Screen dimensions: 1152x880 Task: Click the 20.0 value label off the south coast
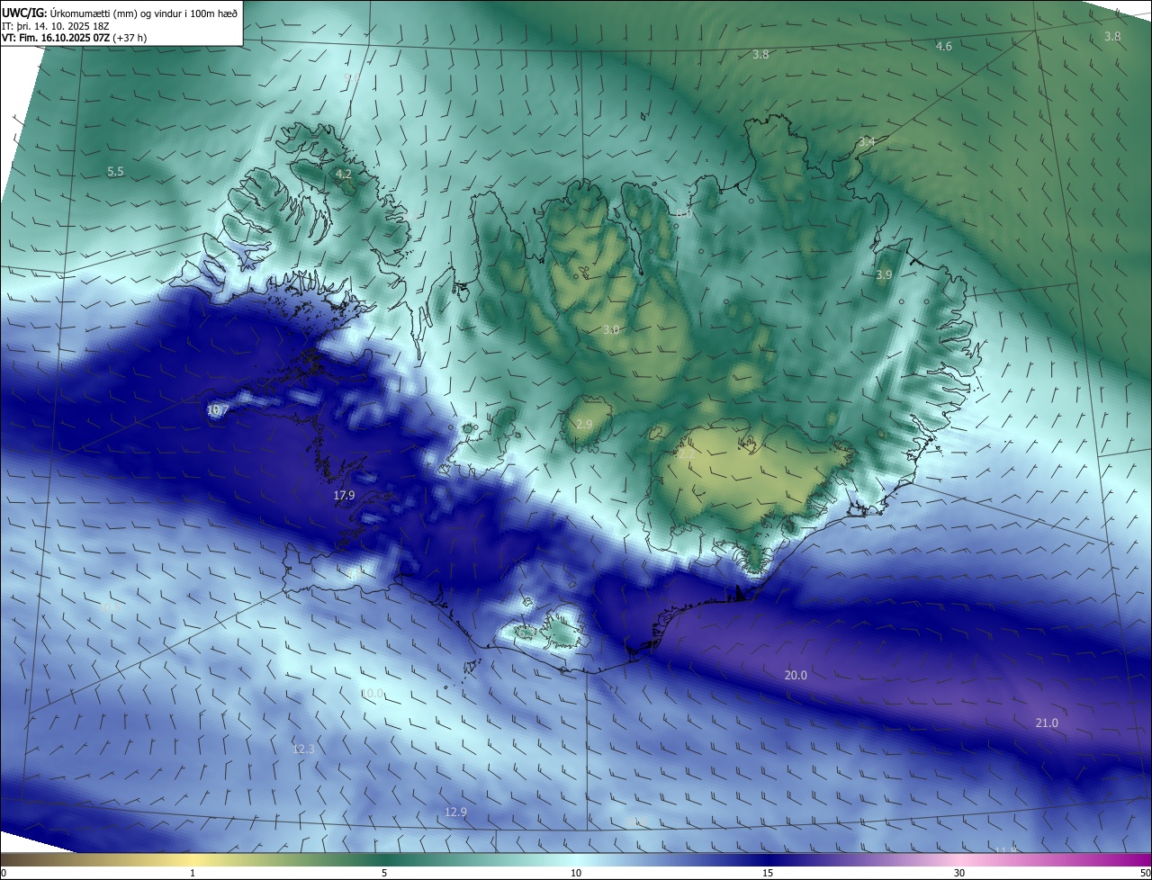click(796, 675)
